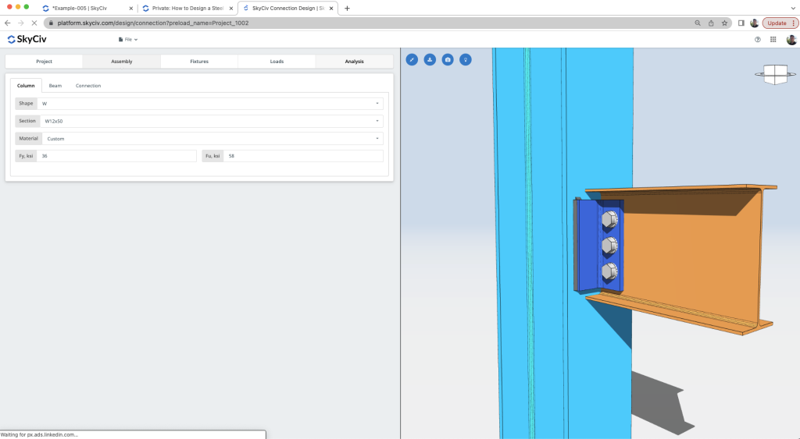The width and height of the screenshot is (800, 439).
Task: Bookmark this page with the star icon
Action: (724, 23)
